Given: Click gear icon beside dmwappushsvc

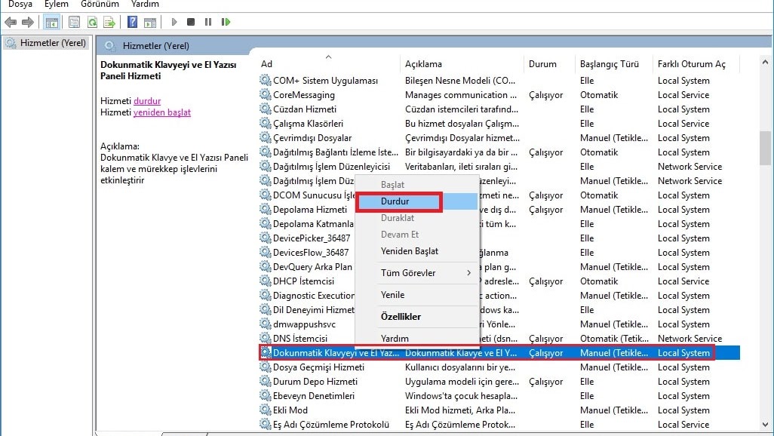Looking at the screenshot, I should point(266,324).
